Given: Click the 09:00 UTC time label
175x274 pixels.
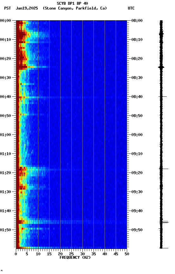Looking at the screenshot, I should point(137,135).
